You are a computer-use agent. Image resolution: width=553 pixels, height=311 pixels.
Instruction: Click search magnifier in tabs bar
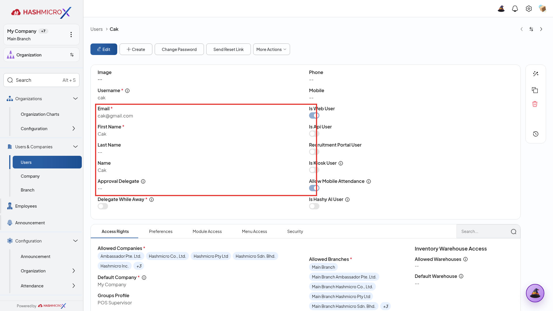tap(514, 232)
